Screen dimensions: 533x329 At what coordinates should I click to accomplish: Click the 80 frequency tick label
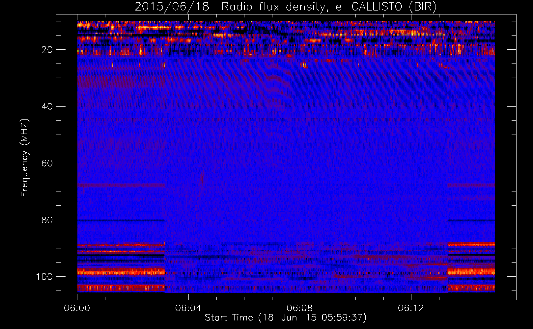point(47,220)
